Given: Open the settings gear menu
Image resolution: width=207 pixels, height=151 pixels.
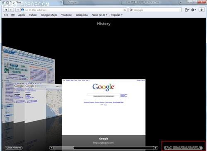Looking at the screenshot, I should pos(193,10).
